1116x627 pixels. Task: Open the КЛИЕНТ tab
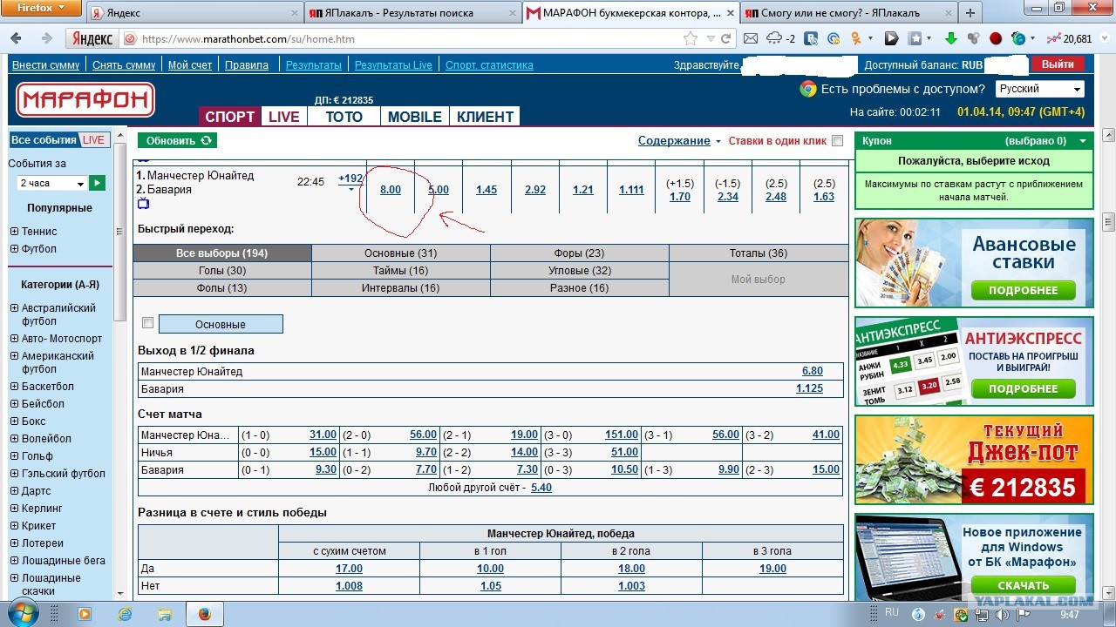[x=486, y=117]
